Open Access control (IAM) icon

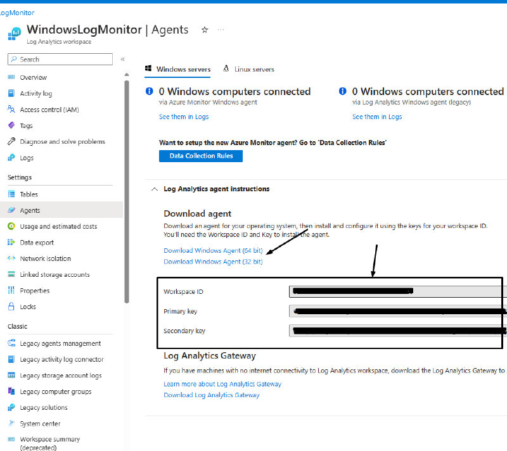click(x=11, y=110)
